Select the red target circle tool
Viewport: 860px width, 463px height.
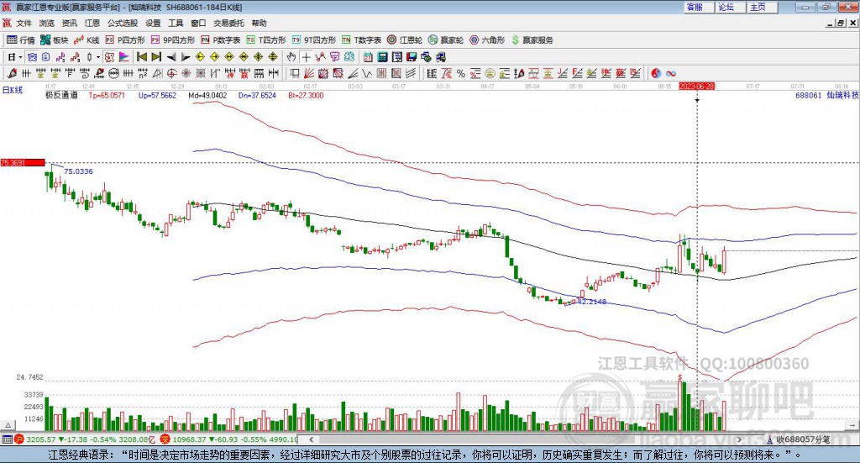[171, 73]
